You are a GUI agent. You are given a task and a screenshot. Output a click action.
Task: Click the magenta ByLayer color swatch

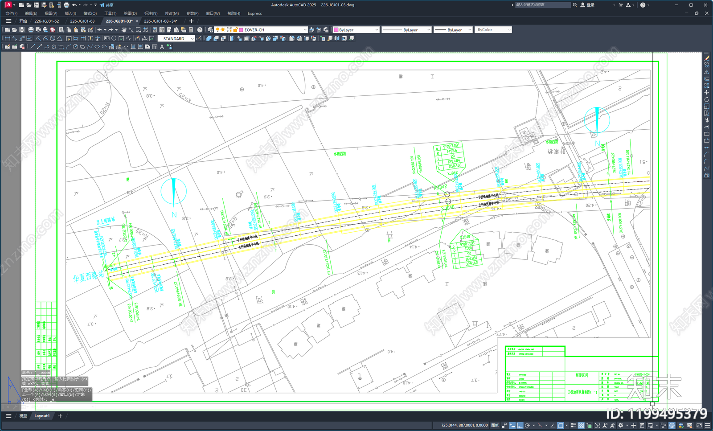click(x=336, y=30)
